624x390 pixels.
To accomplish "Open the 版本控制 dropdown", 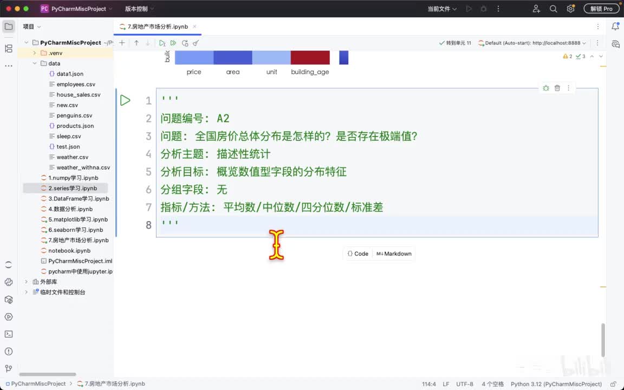I will pos(139,9).
